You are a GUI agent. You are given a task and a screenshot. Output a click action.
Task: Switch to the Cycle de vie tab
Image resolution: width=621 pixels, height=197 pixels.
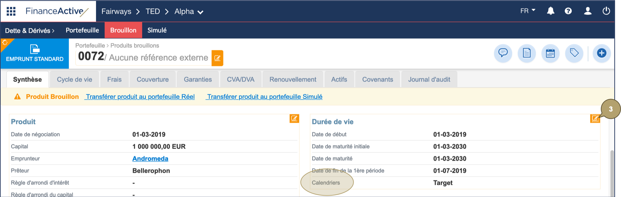pos(75,80)
